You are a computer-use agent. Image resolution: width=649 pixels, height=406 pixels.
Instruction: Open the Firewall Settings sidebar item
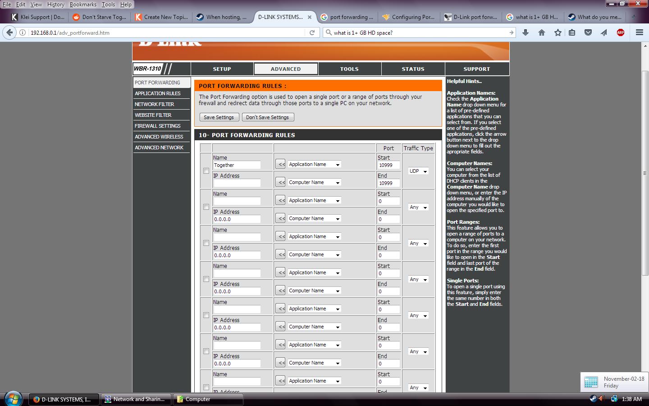(158, 126)
